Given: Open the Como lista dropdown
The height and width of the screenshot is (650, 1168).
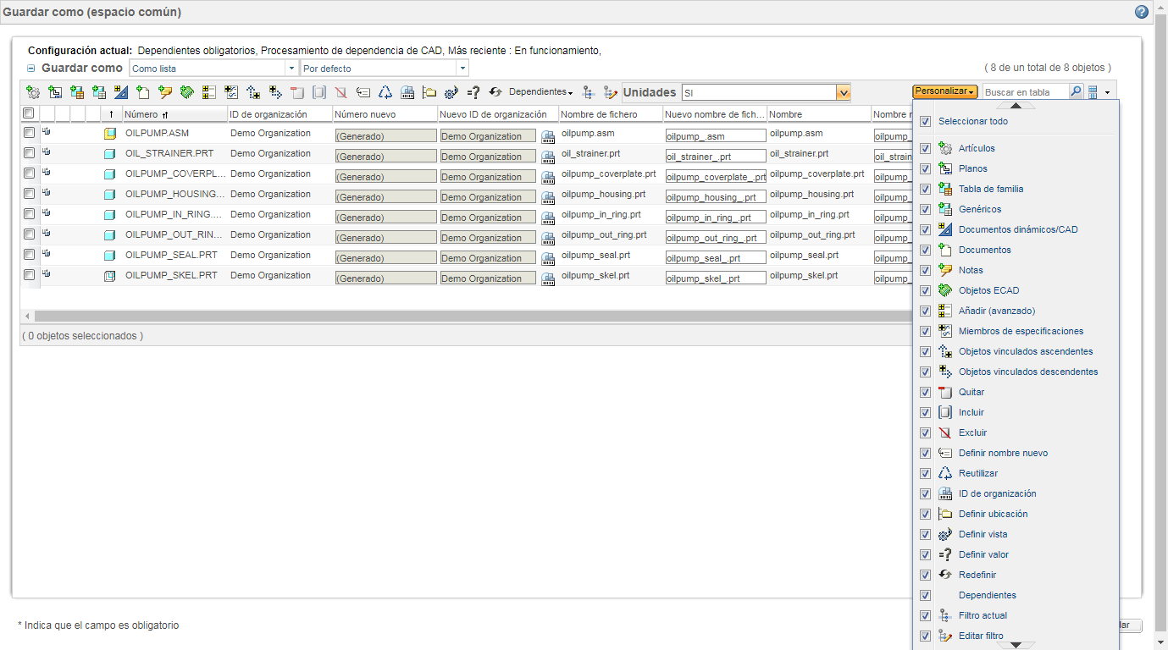Looking at the screenshot, I should (x=292, y=69).
